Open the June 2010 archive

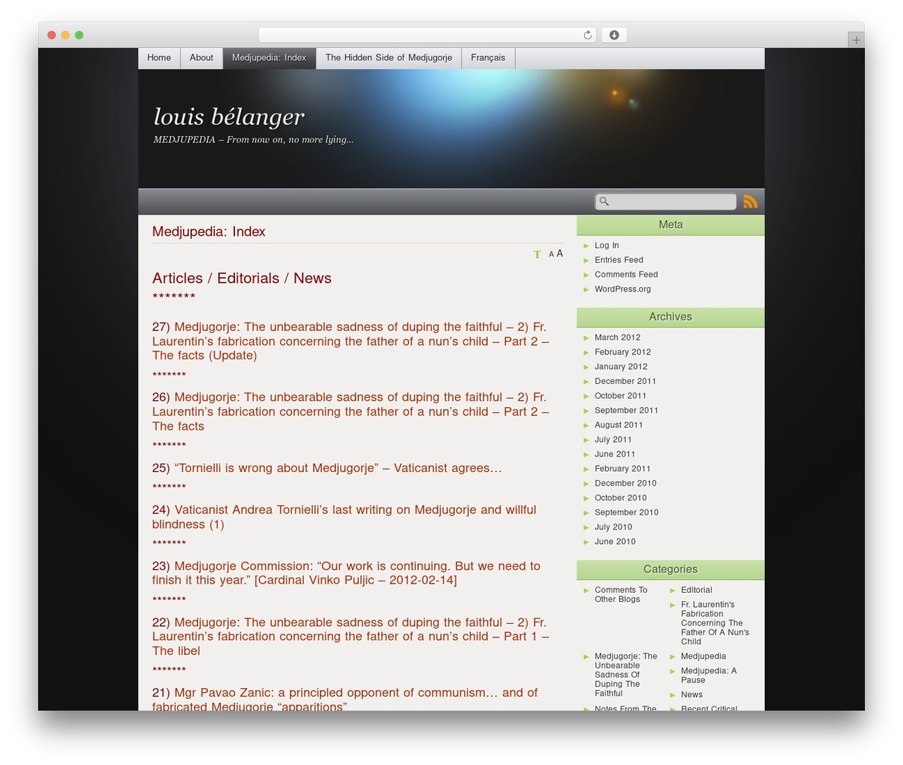615,542
